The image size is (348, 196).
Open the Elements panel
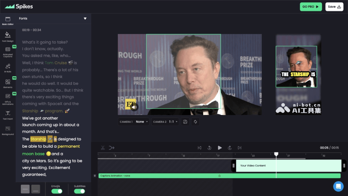pyautogui.click(x=7, y=83)
